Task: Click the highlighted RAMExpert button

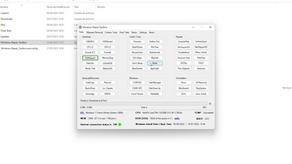Action: pos(90,58)
